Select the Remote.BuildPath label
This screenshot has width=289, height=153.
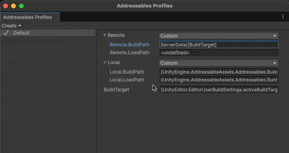pyautogui.click(x=129, y=45)
